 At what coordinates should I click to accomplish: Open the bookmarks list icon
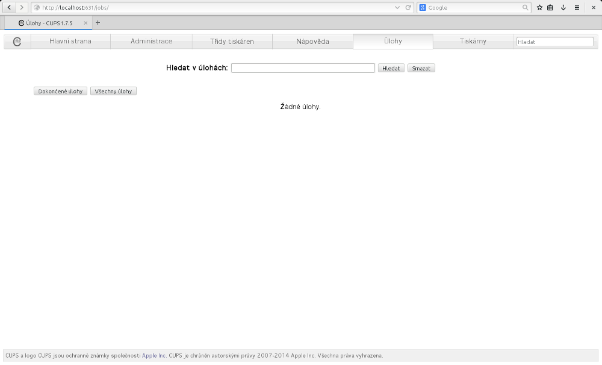(x=550, y=7)
